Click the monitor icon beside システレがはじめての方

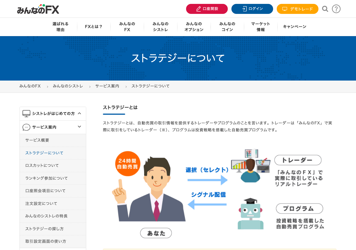[x=26, y=114]
